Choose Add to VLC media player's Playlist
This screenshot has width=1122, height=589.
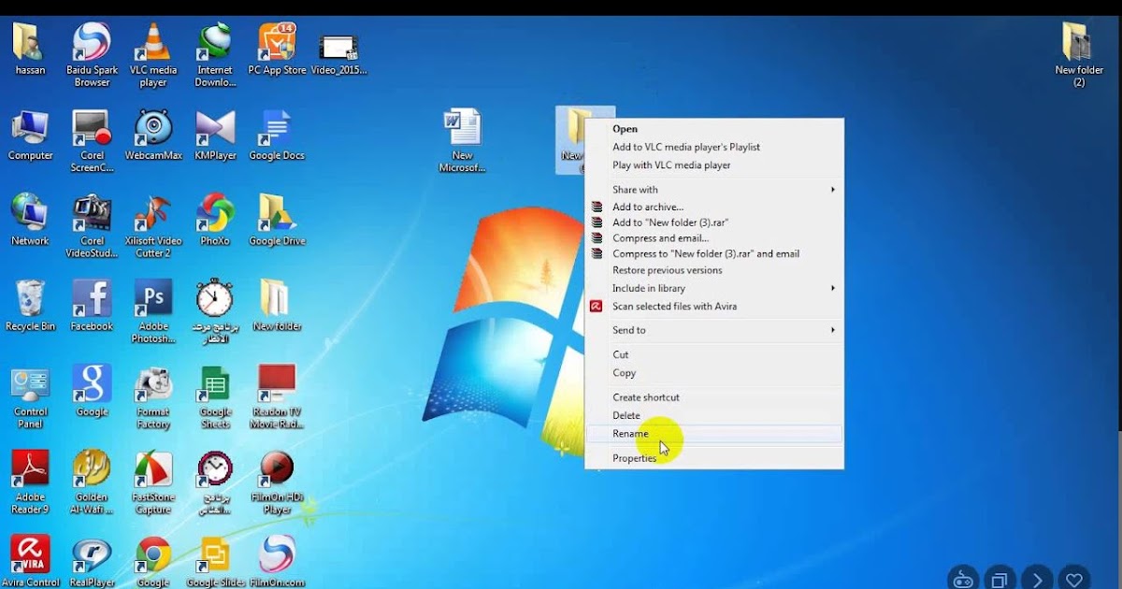point(714,147)
